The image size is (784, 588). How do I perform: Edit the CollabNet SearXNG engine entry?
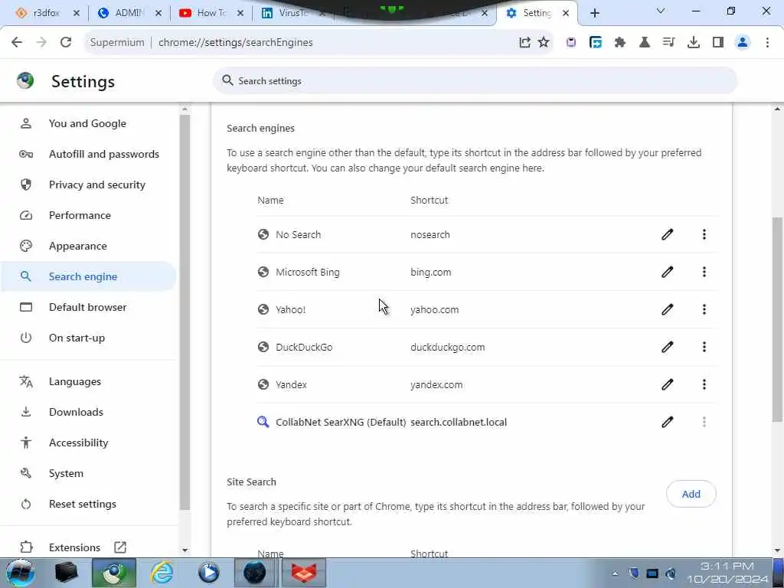pos(667,422)
